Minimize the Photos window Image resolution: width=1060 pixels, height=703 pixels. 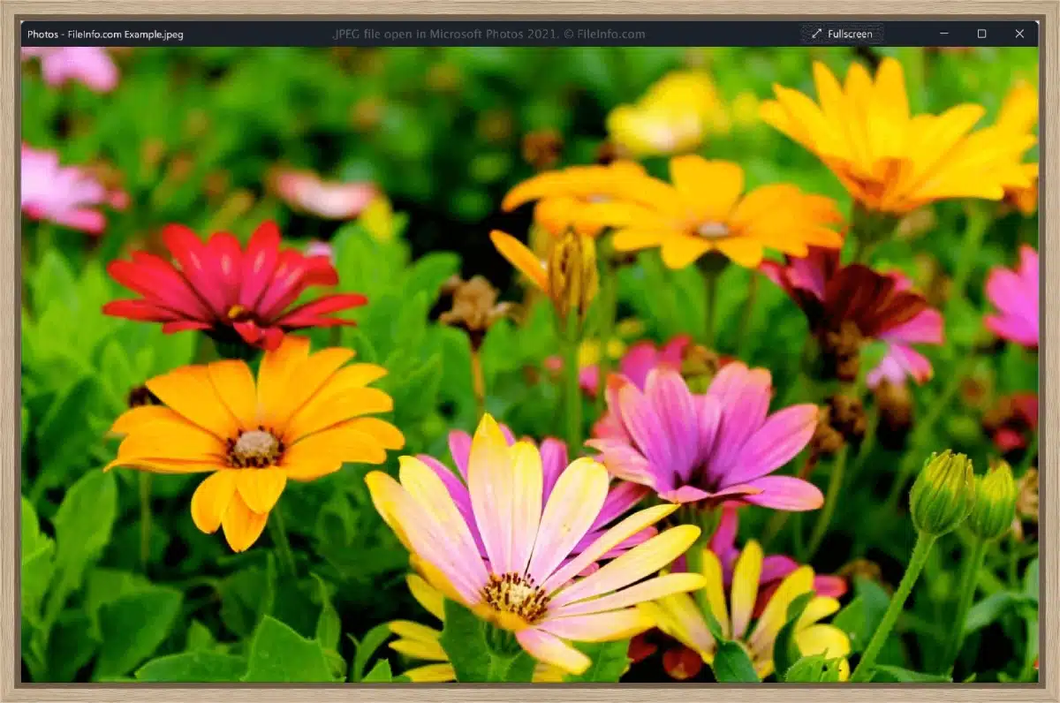click(943, 34)
